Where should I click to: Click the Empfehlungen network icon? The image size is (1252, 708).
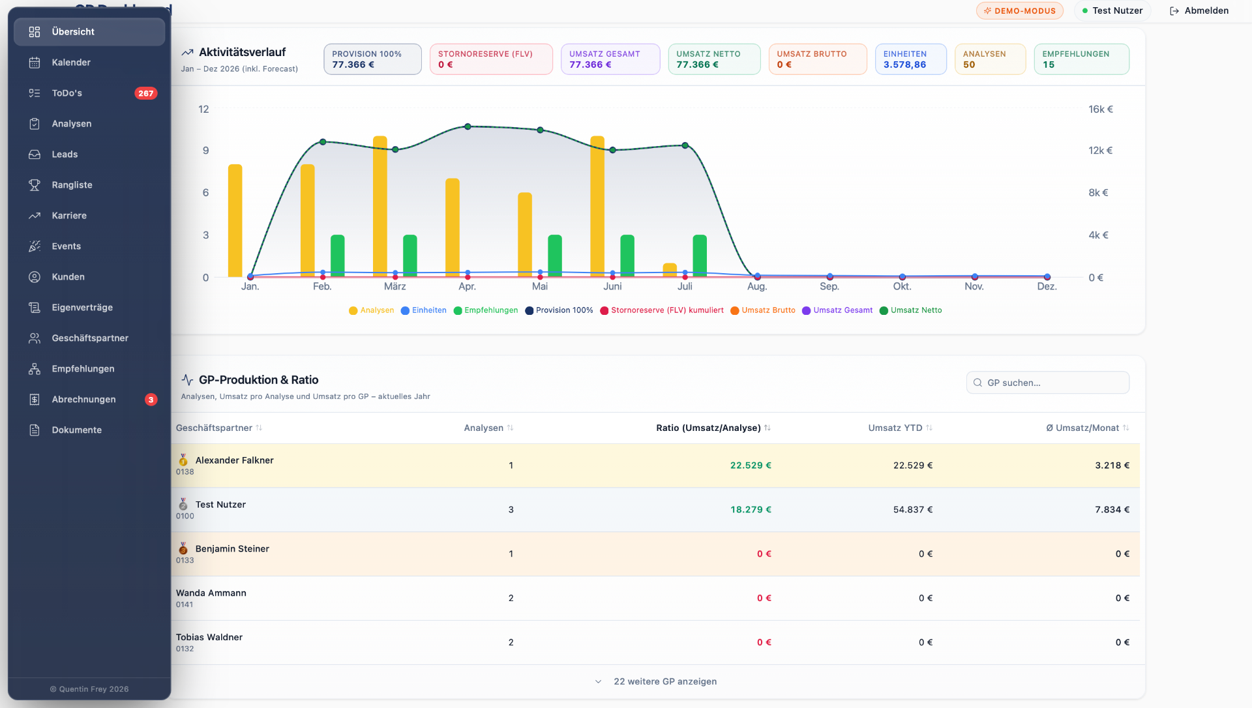click(x=35, y=369)
